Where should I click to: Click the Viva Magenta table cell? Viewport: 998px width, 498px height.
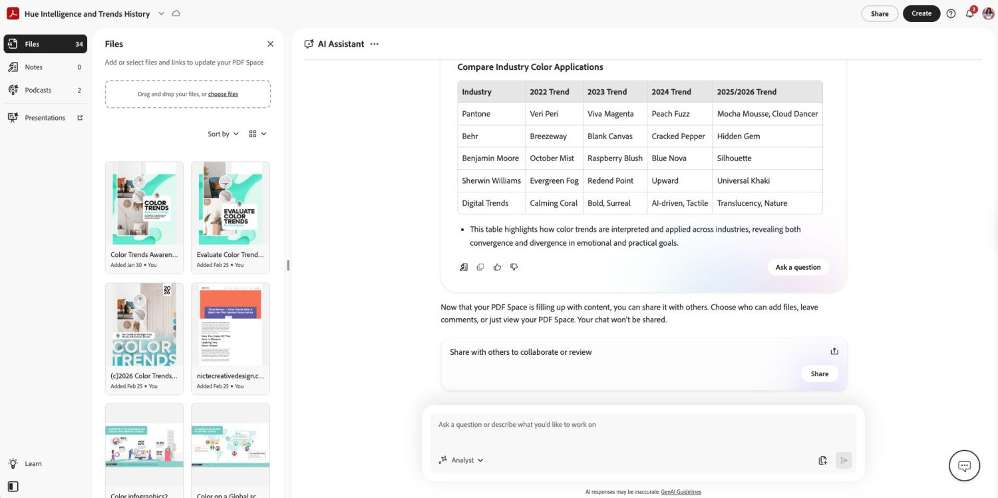[x=614, y=114]
